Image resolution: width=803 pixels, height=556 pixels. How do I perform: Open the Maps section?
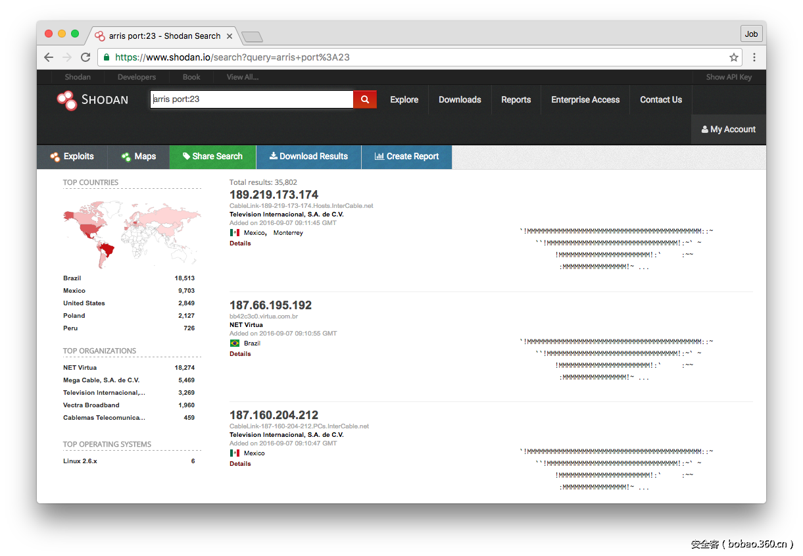point(139,157)
